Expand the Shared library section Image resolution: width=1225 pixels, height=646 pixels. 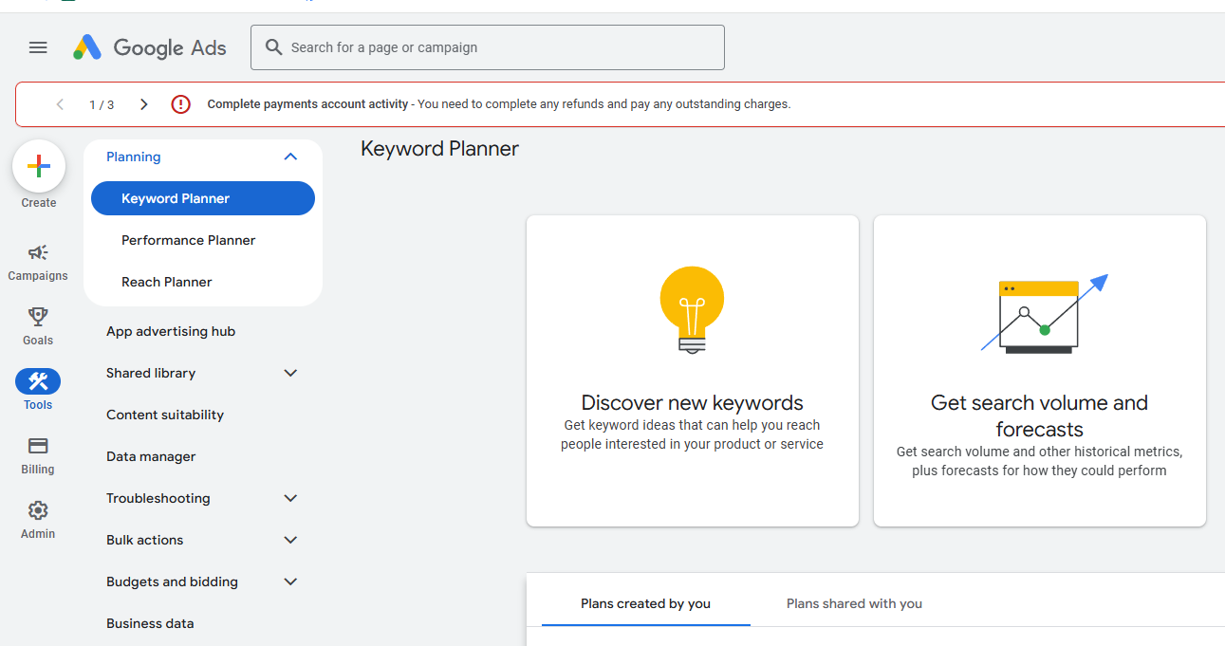[290, 373]
